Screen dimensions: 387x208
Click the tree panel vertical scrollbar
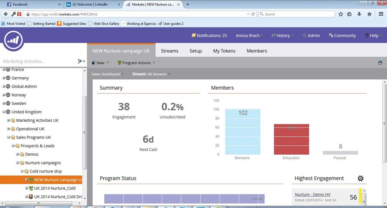click(84, 133)
